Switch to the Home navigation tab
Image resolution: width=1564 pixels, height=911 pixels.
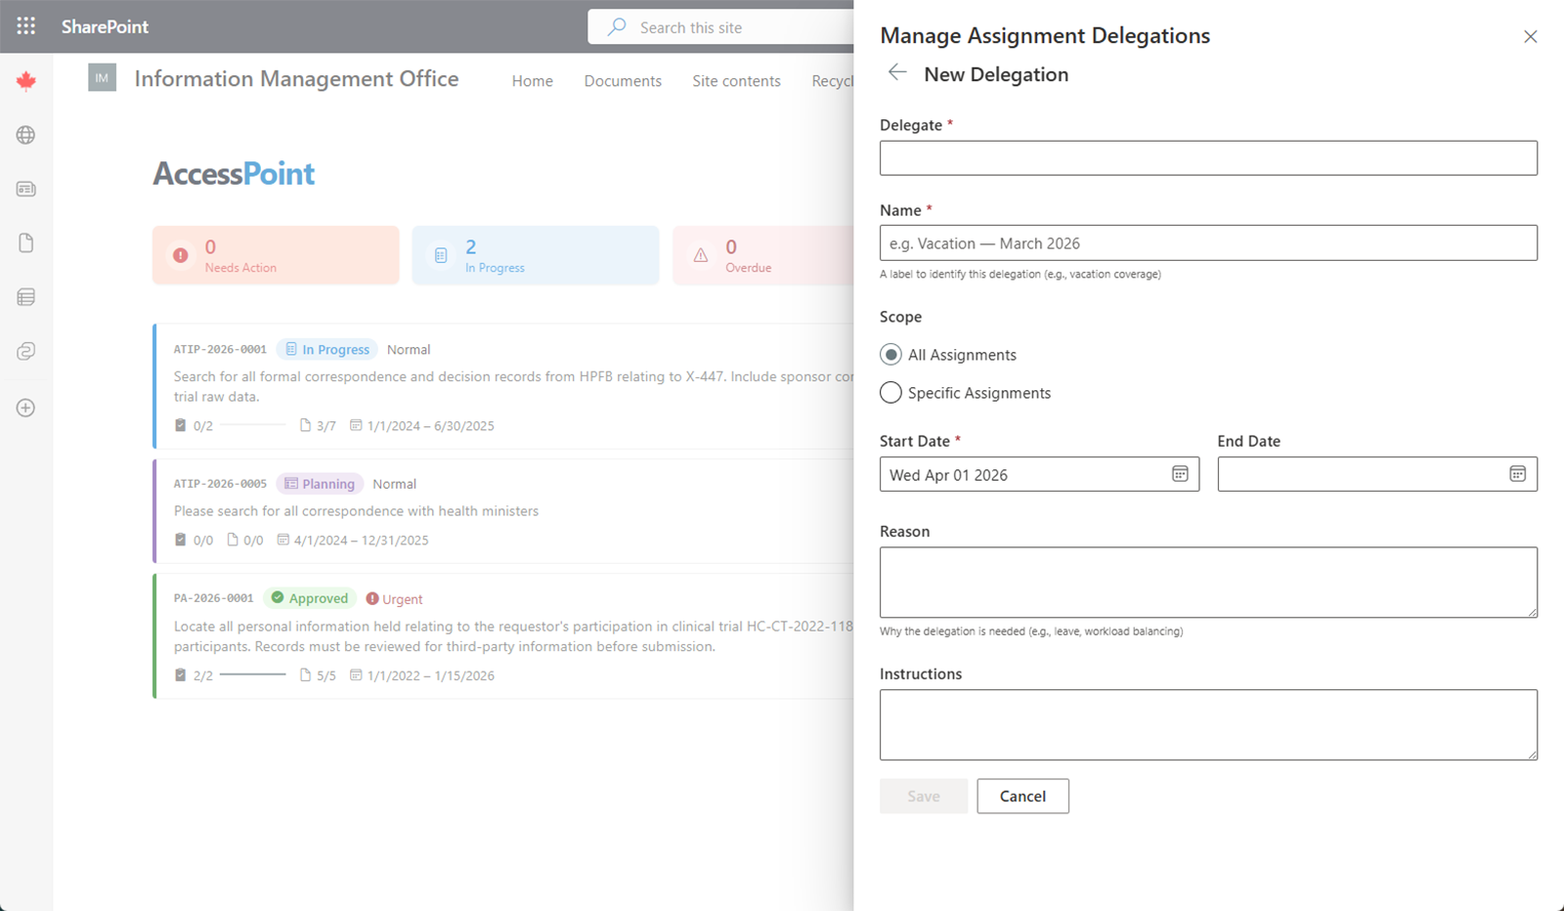tap(532, 80)
